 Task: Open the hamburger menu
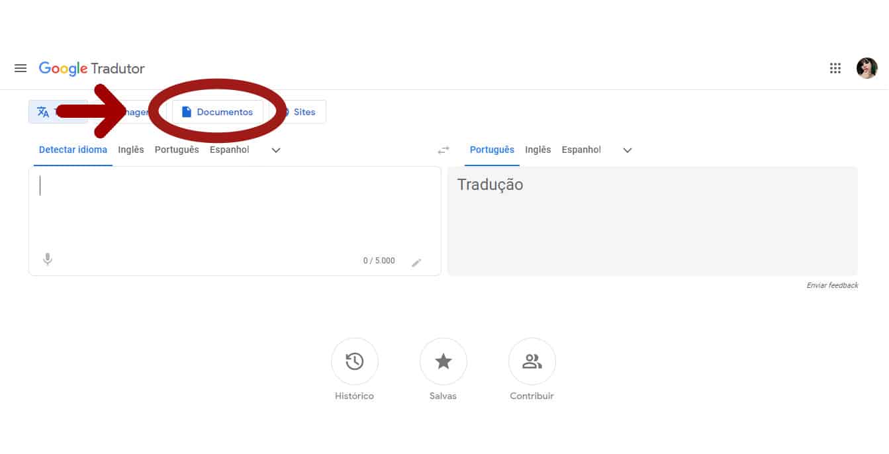(x=20, y=68)
